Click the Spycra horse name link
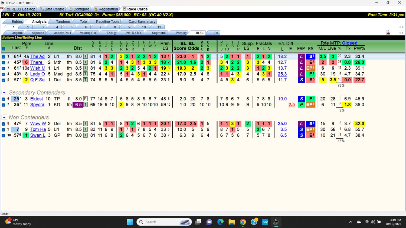This screenshot has width=406, height=228. tap(37, 105)
